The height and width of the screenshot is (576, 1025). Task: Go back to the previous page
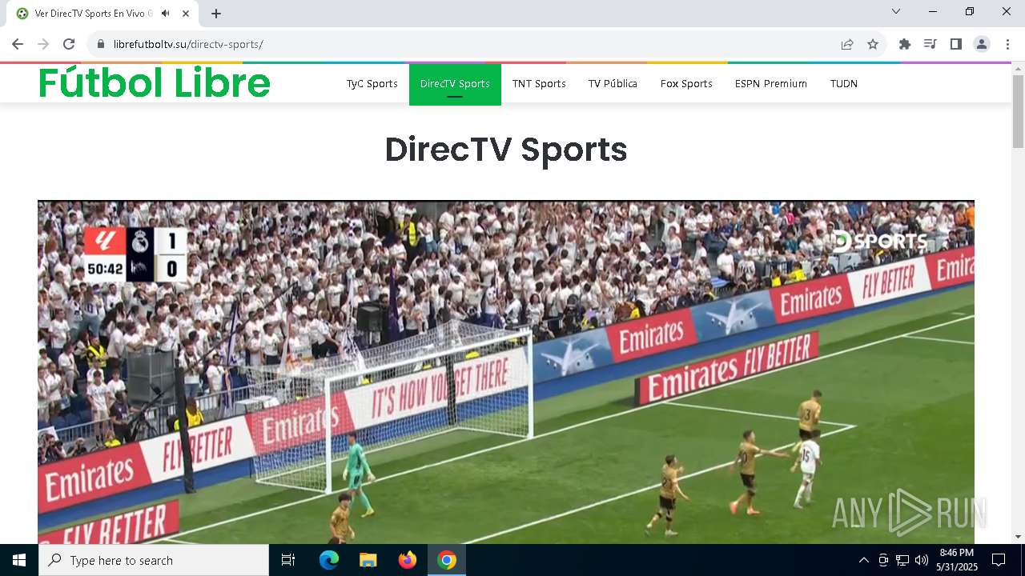[18, 44]
